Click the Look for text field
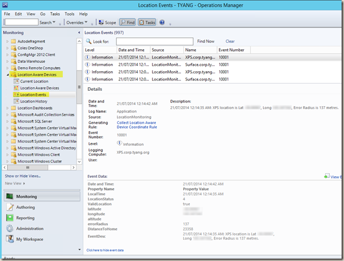The height and width of the screenshot is (261, 344). pyautogui.click(x=155, y=42)
